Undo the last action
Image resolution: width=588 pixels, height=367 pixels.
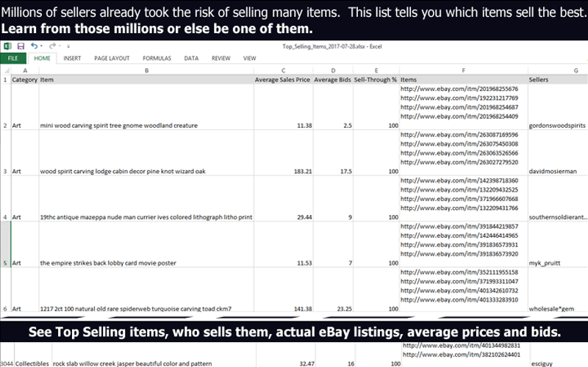34,46
